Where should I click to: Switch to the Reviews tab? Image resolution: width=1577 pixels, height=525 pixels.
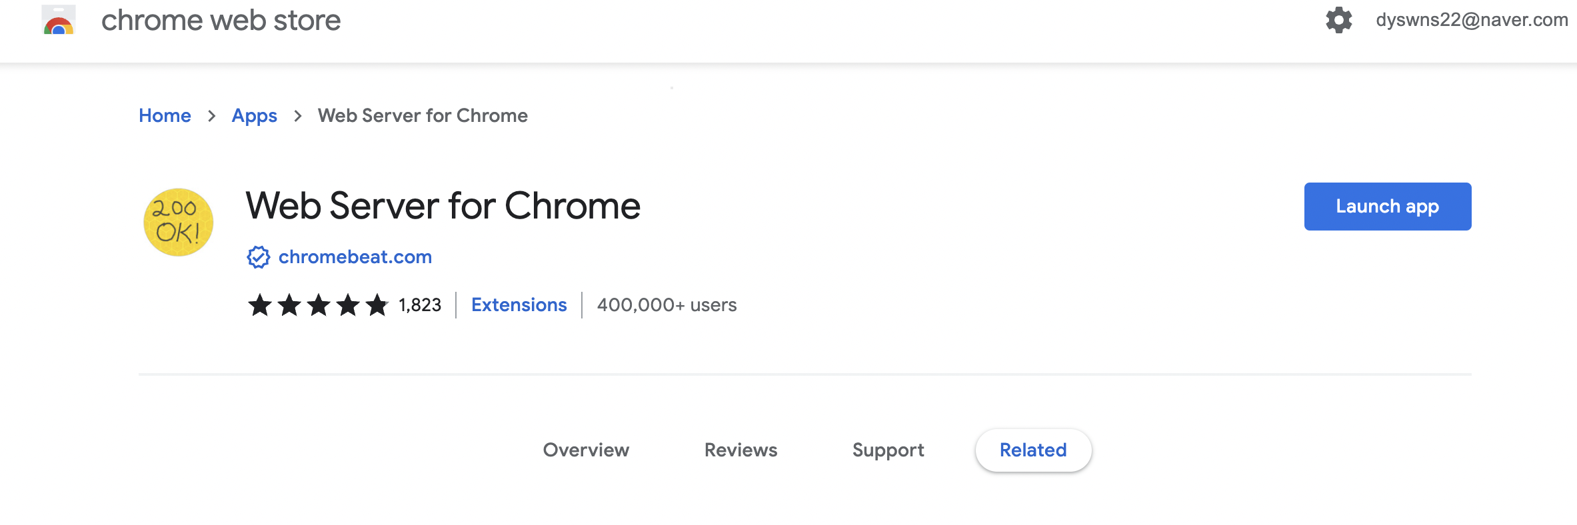coord(741,450)
